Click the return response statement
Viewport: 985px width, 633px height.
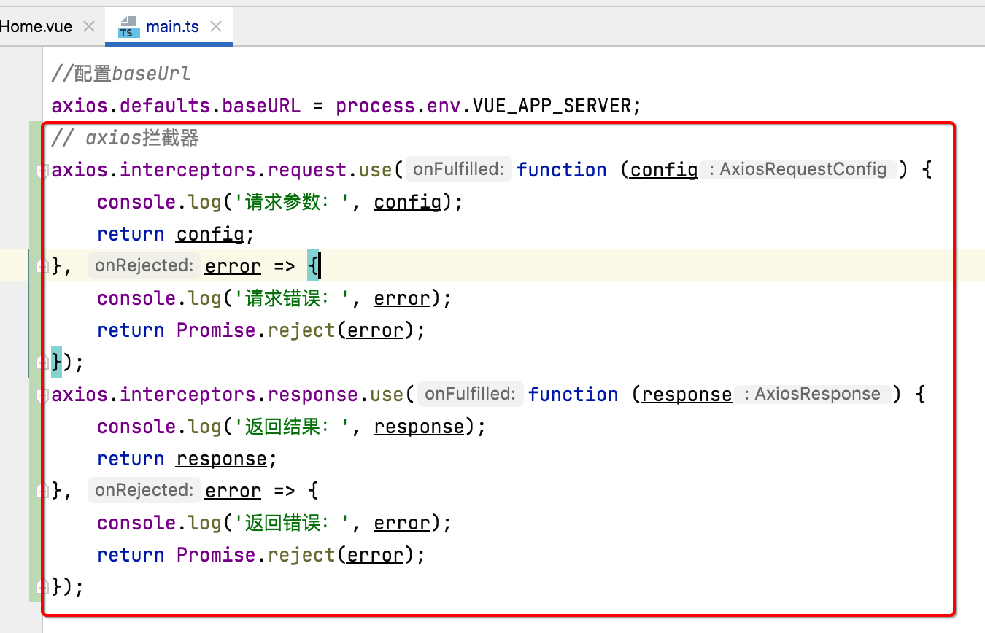188,459
